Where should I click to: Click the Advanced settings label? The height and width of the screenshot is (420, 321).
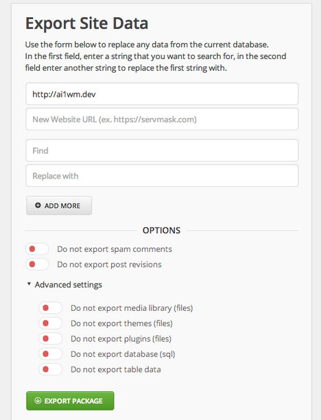69,285
